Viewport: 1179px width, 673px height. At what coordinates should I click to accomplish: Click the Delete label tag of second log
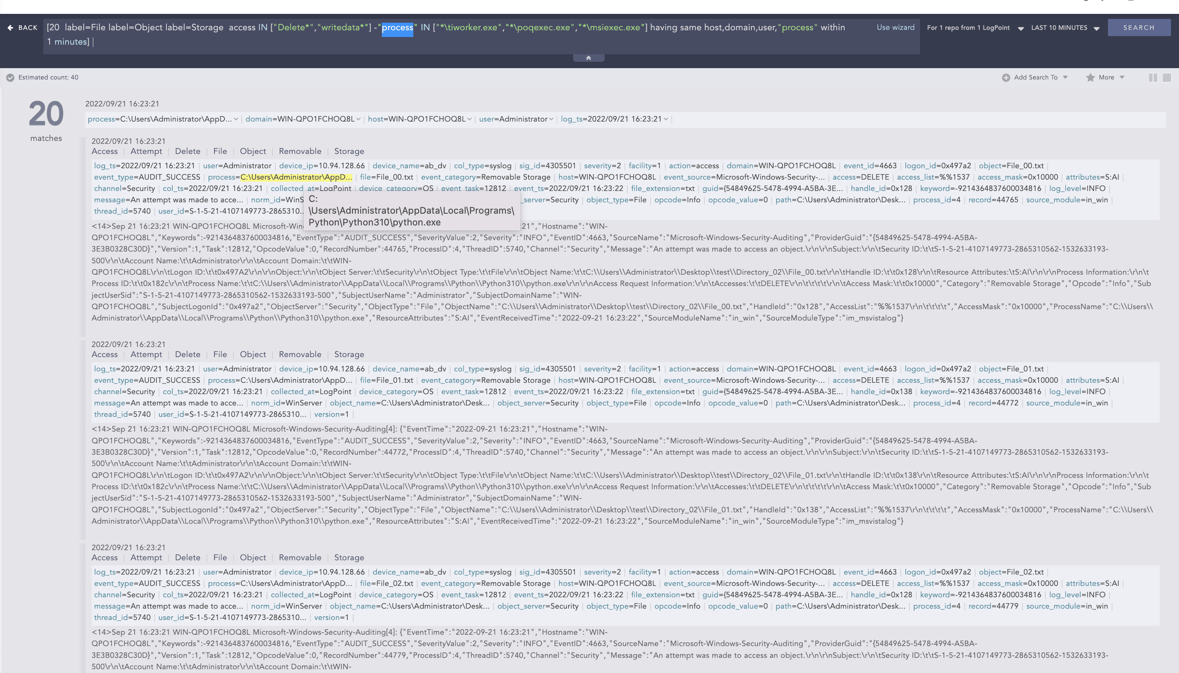[x=188, y=355]
